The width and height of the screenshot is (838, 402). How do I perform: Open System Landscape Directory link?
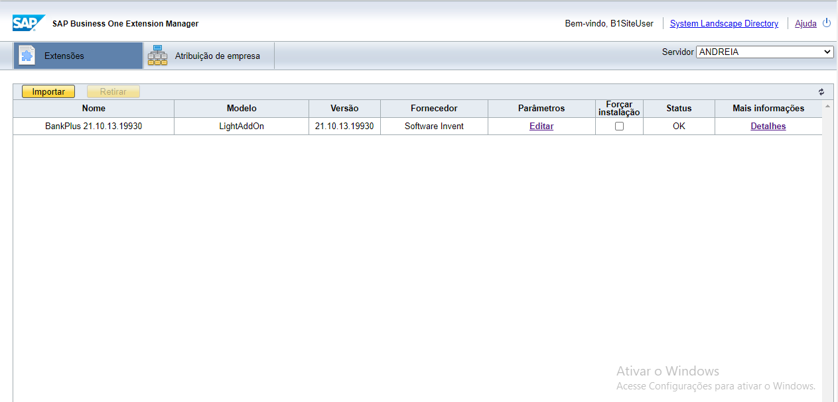pos(724,23)
